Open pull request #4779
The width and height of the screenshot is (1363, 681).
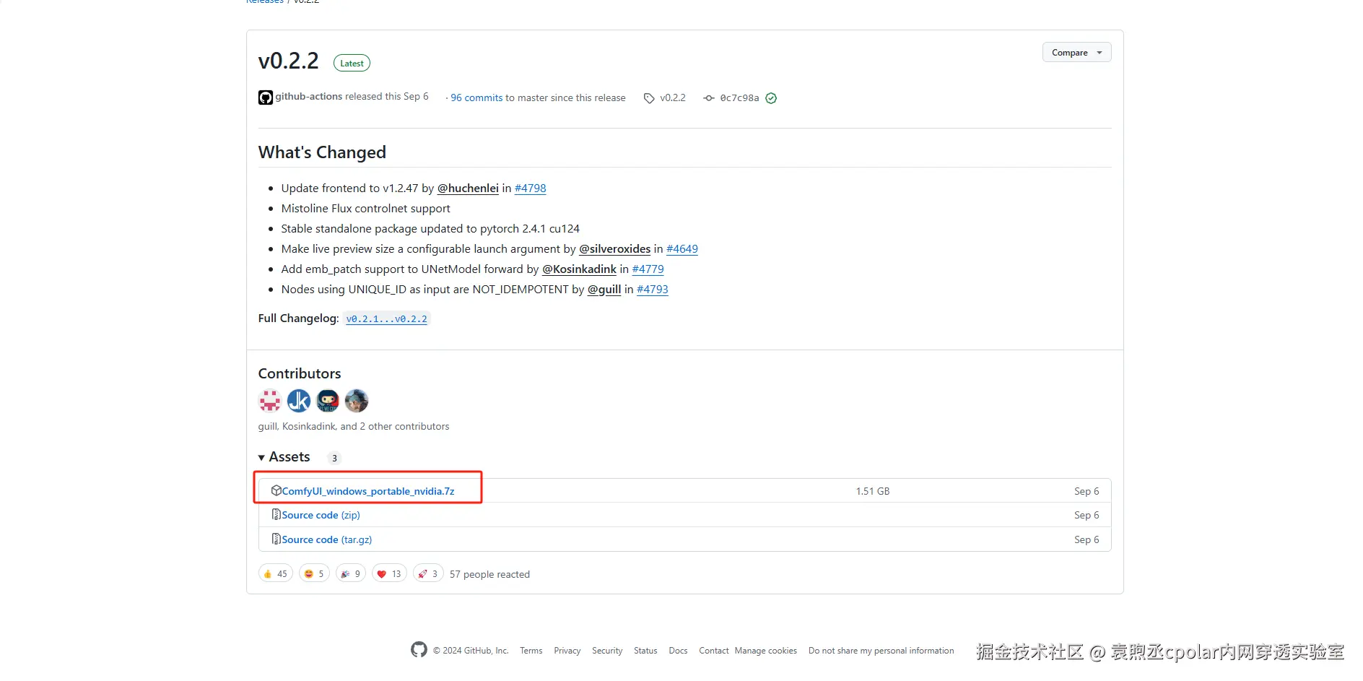pos(648,269)
